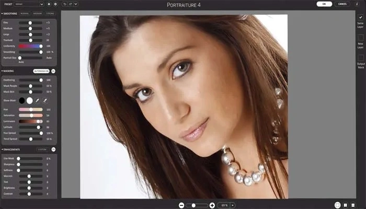Image resolution: width=366 pixels, height=209 pixels.
Task: Click the zoom in plus icon
Action: click(x=212, y=205)
